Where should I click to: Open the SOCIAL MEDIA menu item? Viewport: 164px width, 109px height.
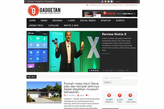88,20
